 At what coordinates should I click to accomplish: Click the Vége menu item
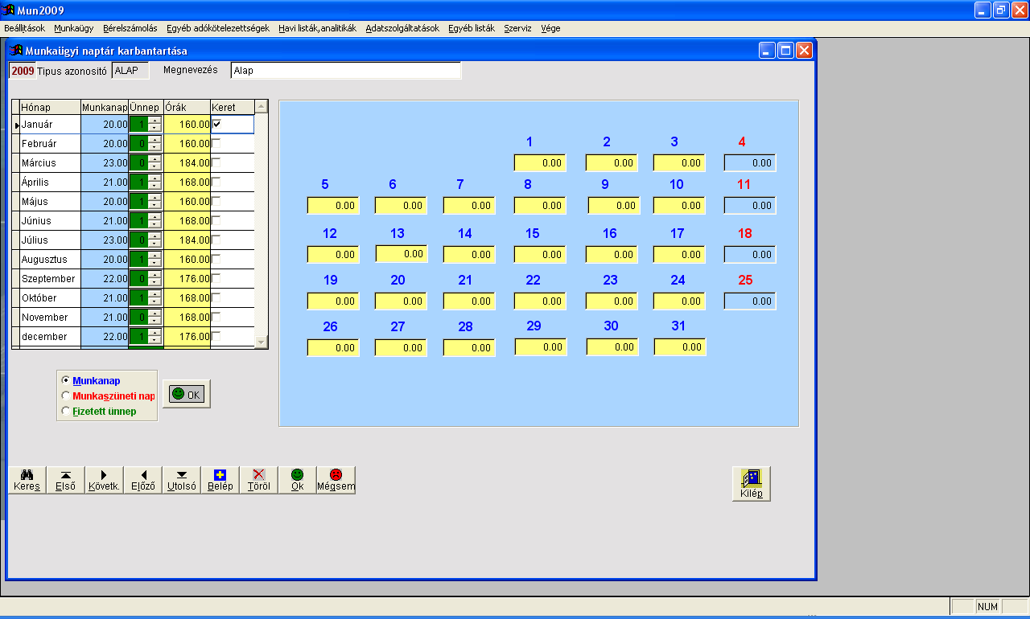pos(550,28)
